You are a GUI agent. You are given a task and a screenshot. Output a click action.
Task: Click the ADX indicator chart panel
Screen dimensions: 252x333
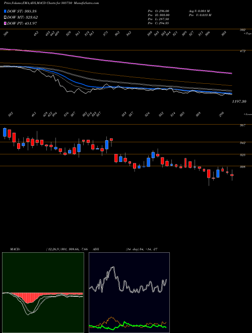(129, 293)
